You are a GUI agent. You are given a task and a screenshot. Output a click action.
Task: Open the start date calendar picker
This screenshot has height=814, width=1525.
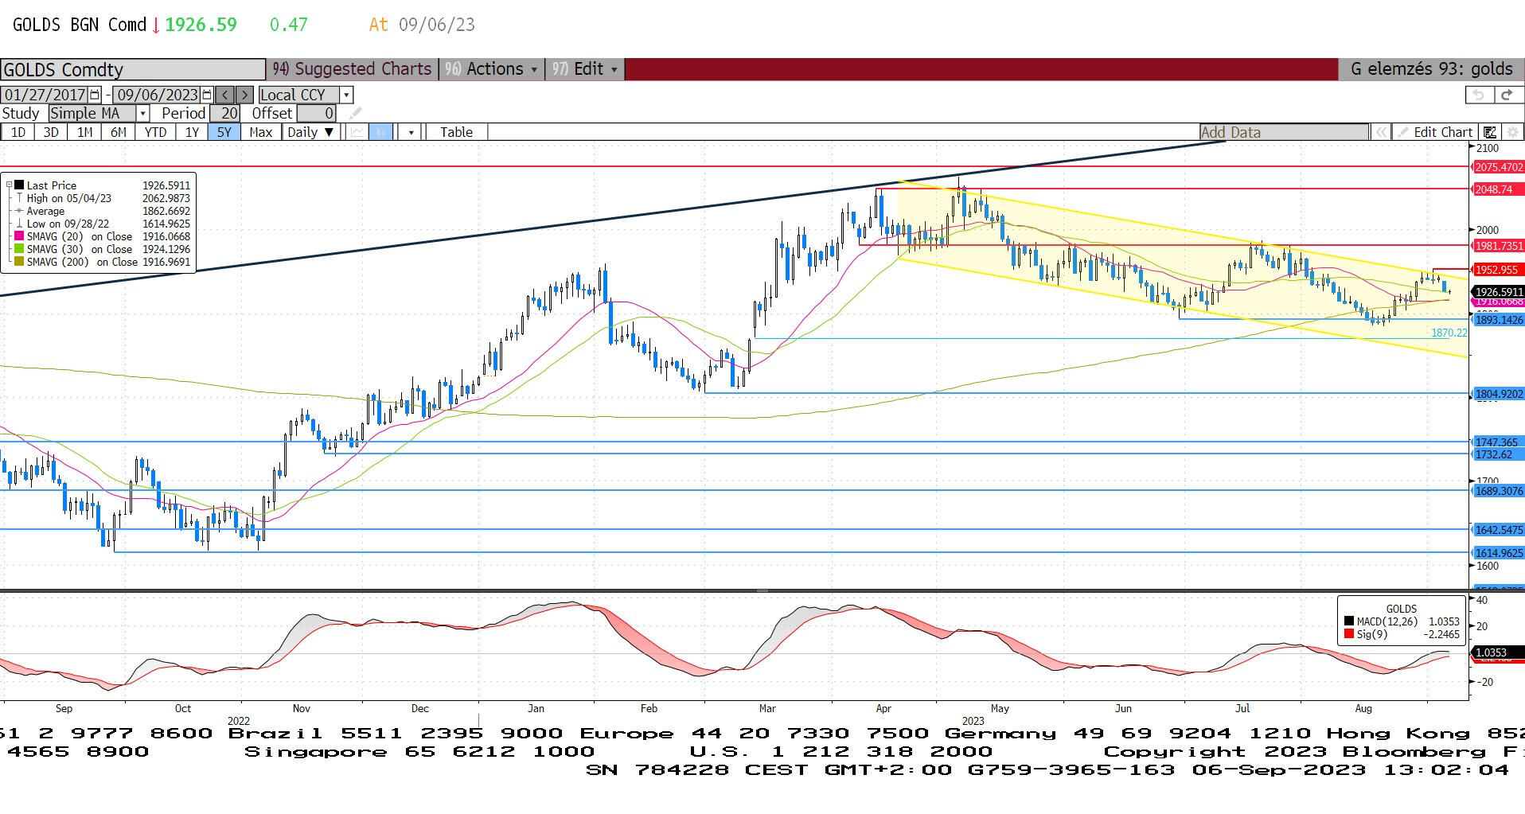96,95
